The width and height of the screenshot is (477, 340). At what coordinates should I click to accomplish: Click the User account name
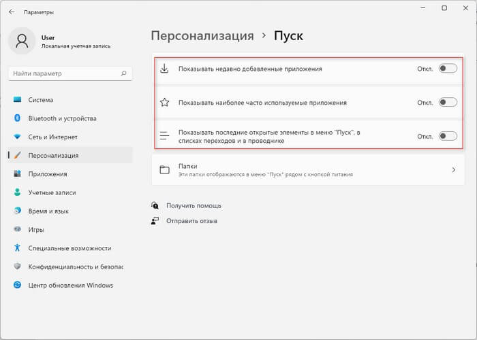click(48, 37)
